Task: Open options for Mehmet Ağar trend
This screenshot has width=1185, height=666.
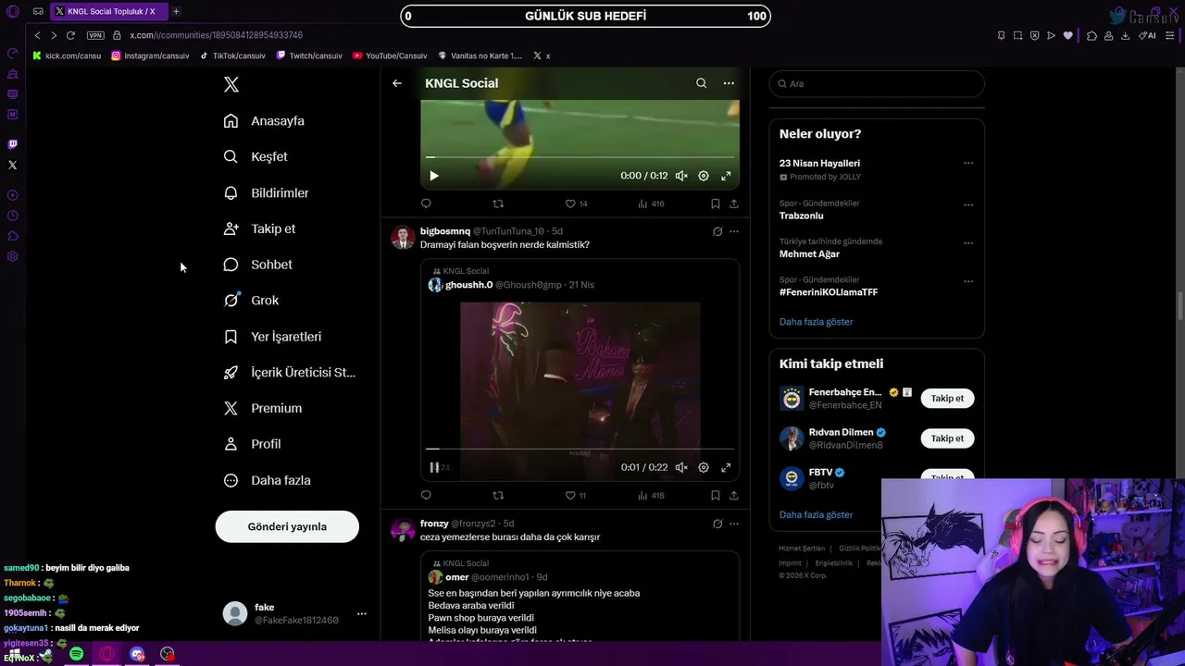Action: 968,243
